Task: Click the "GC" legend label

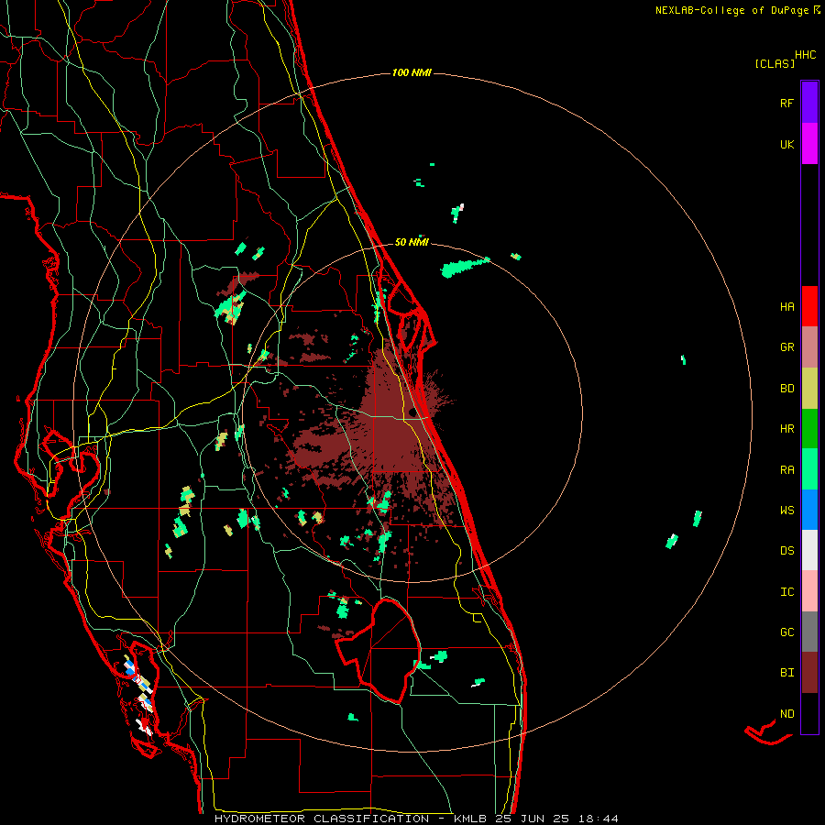Action: (786, 632)
